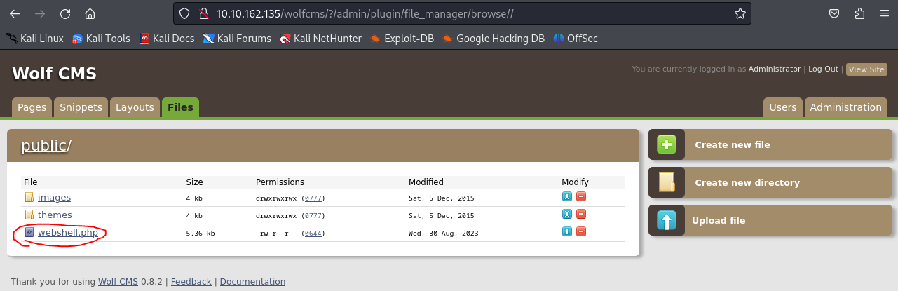Image resolution: width=898 pixels, height=291 pixels.
Task: Delete the themes folder via red icon
Action: [x=581, y=215]
